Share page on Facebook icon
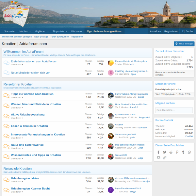Screen dimensions: 196x196 coord(158,152)
